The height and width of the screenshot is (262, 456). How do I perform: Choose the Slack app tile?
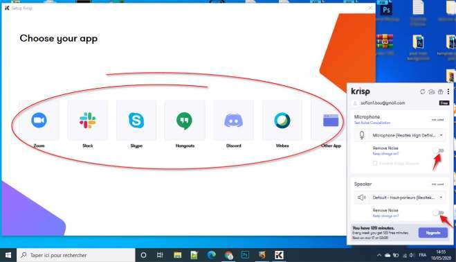pyautogui.click(x=88, y=121)
